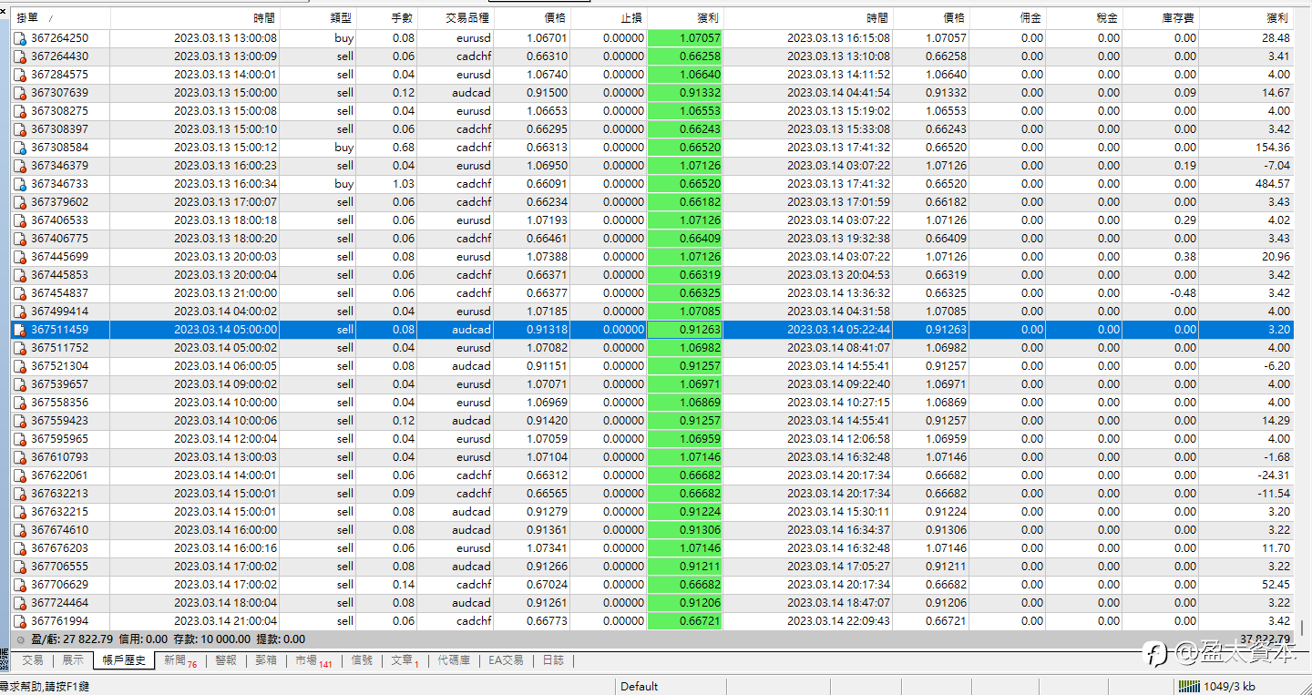
Task: Click the order icon beside ticket 367307639
Action: coord(20,93)
